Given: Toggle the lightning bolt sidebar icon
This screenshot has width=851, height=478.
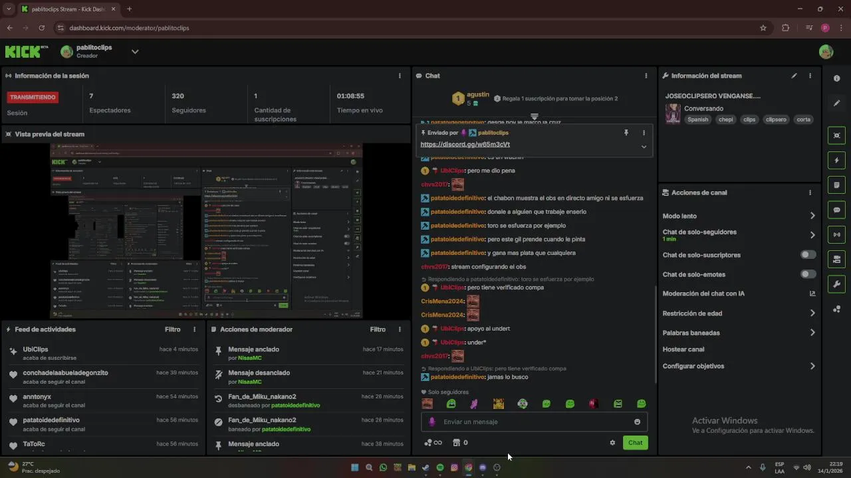Looking at the screenshot, I should [836, 160].
